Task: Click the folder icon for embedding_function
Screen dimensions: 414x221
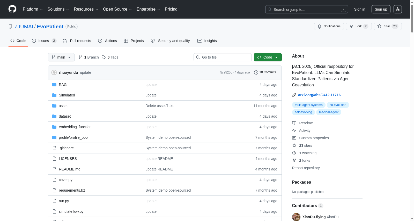Action: (54, 127)
